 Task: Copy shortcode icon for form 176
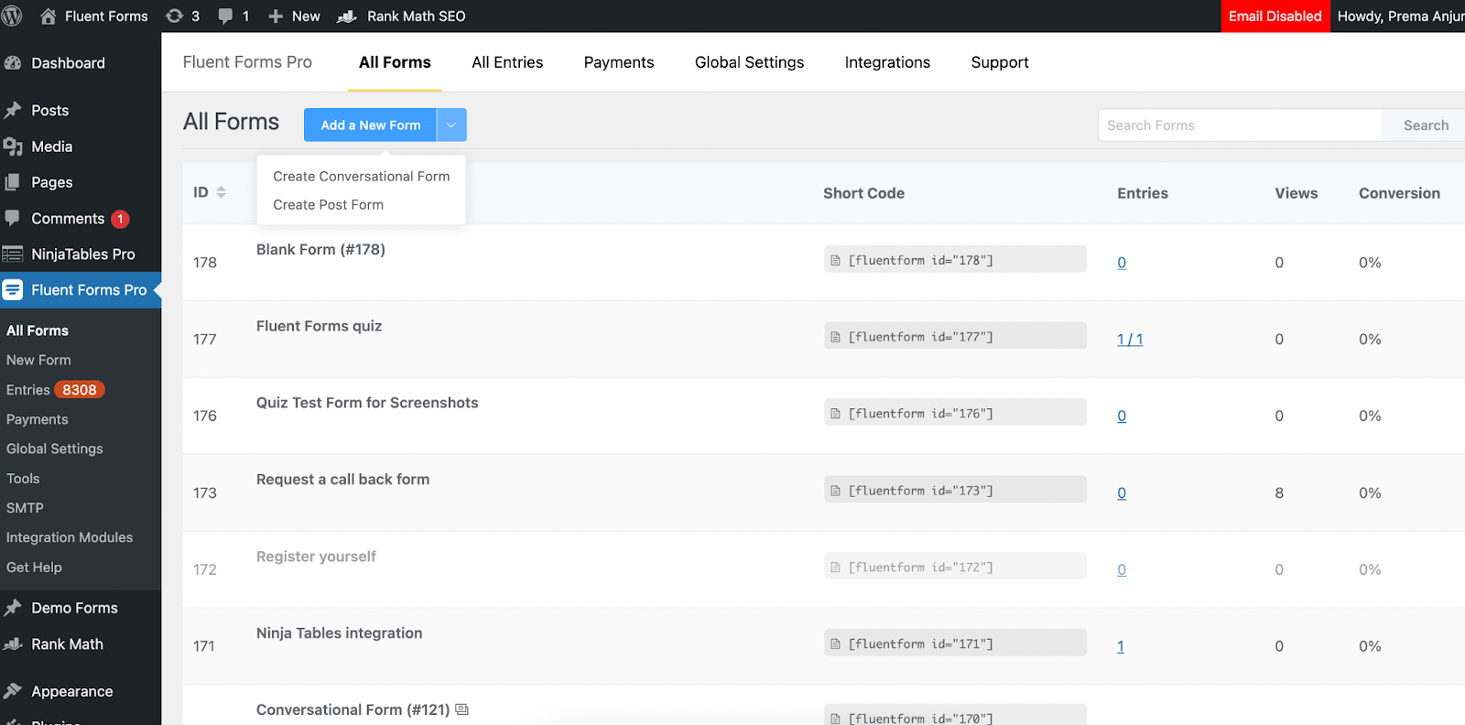(x=835, y=414)
